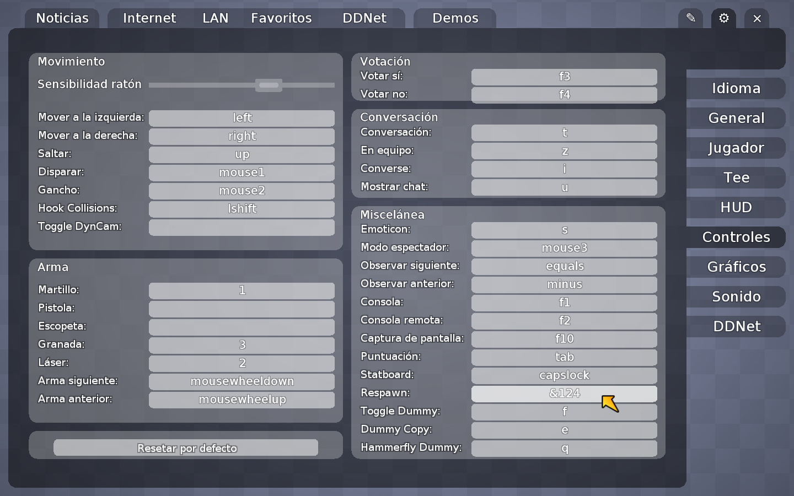The width and height of the screenshot is (794, 496).
Task: Open the Idioma language section
Action: (x=736, y=88)
